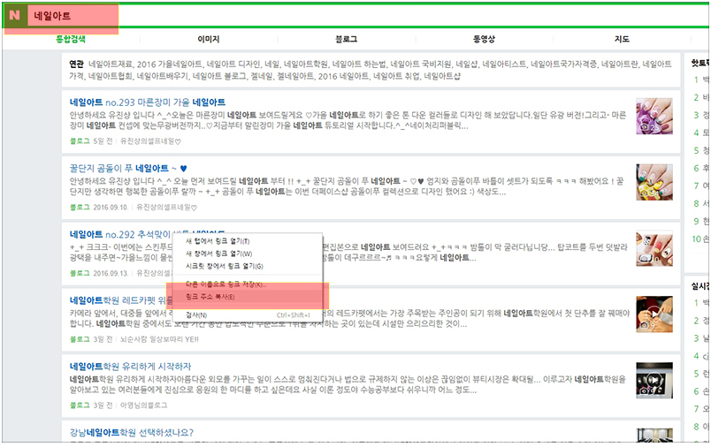711x447 pixels.
Task: Click date 2016.09.10. under 곰돌이 푸 post
Action: [111, 208]
